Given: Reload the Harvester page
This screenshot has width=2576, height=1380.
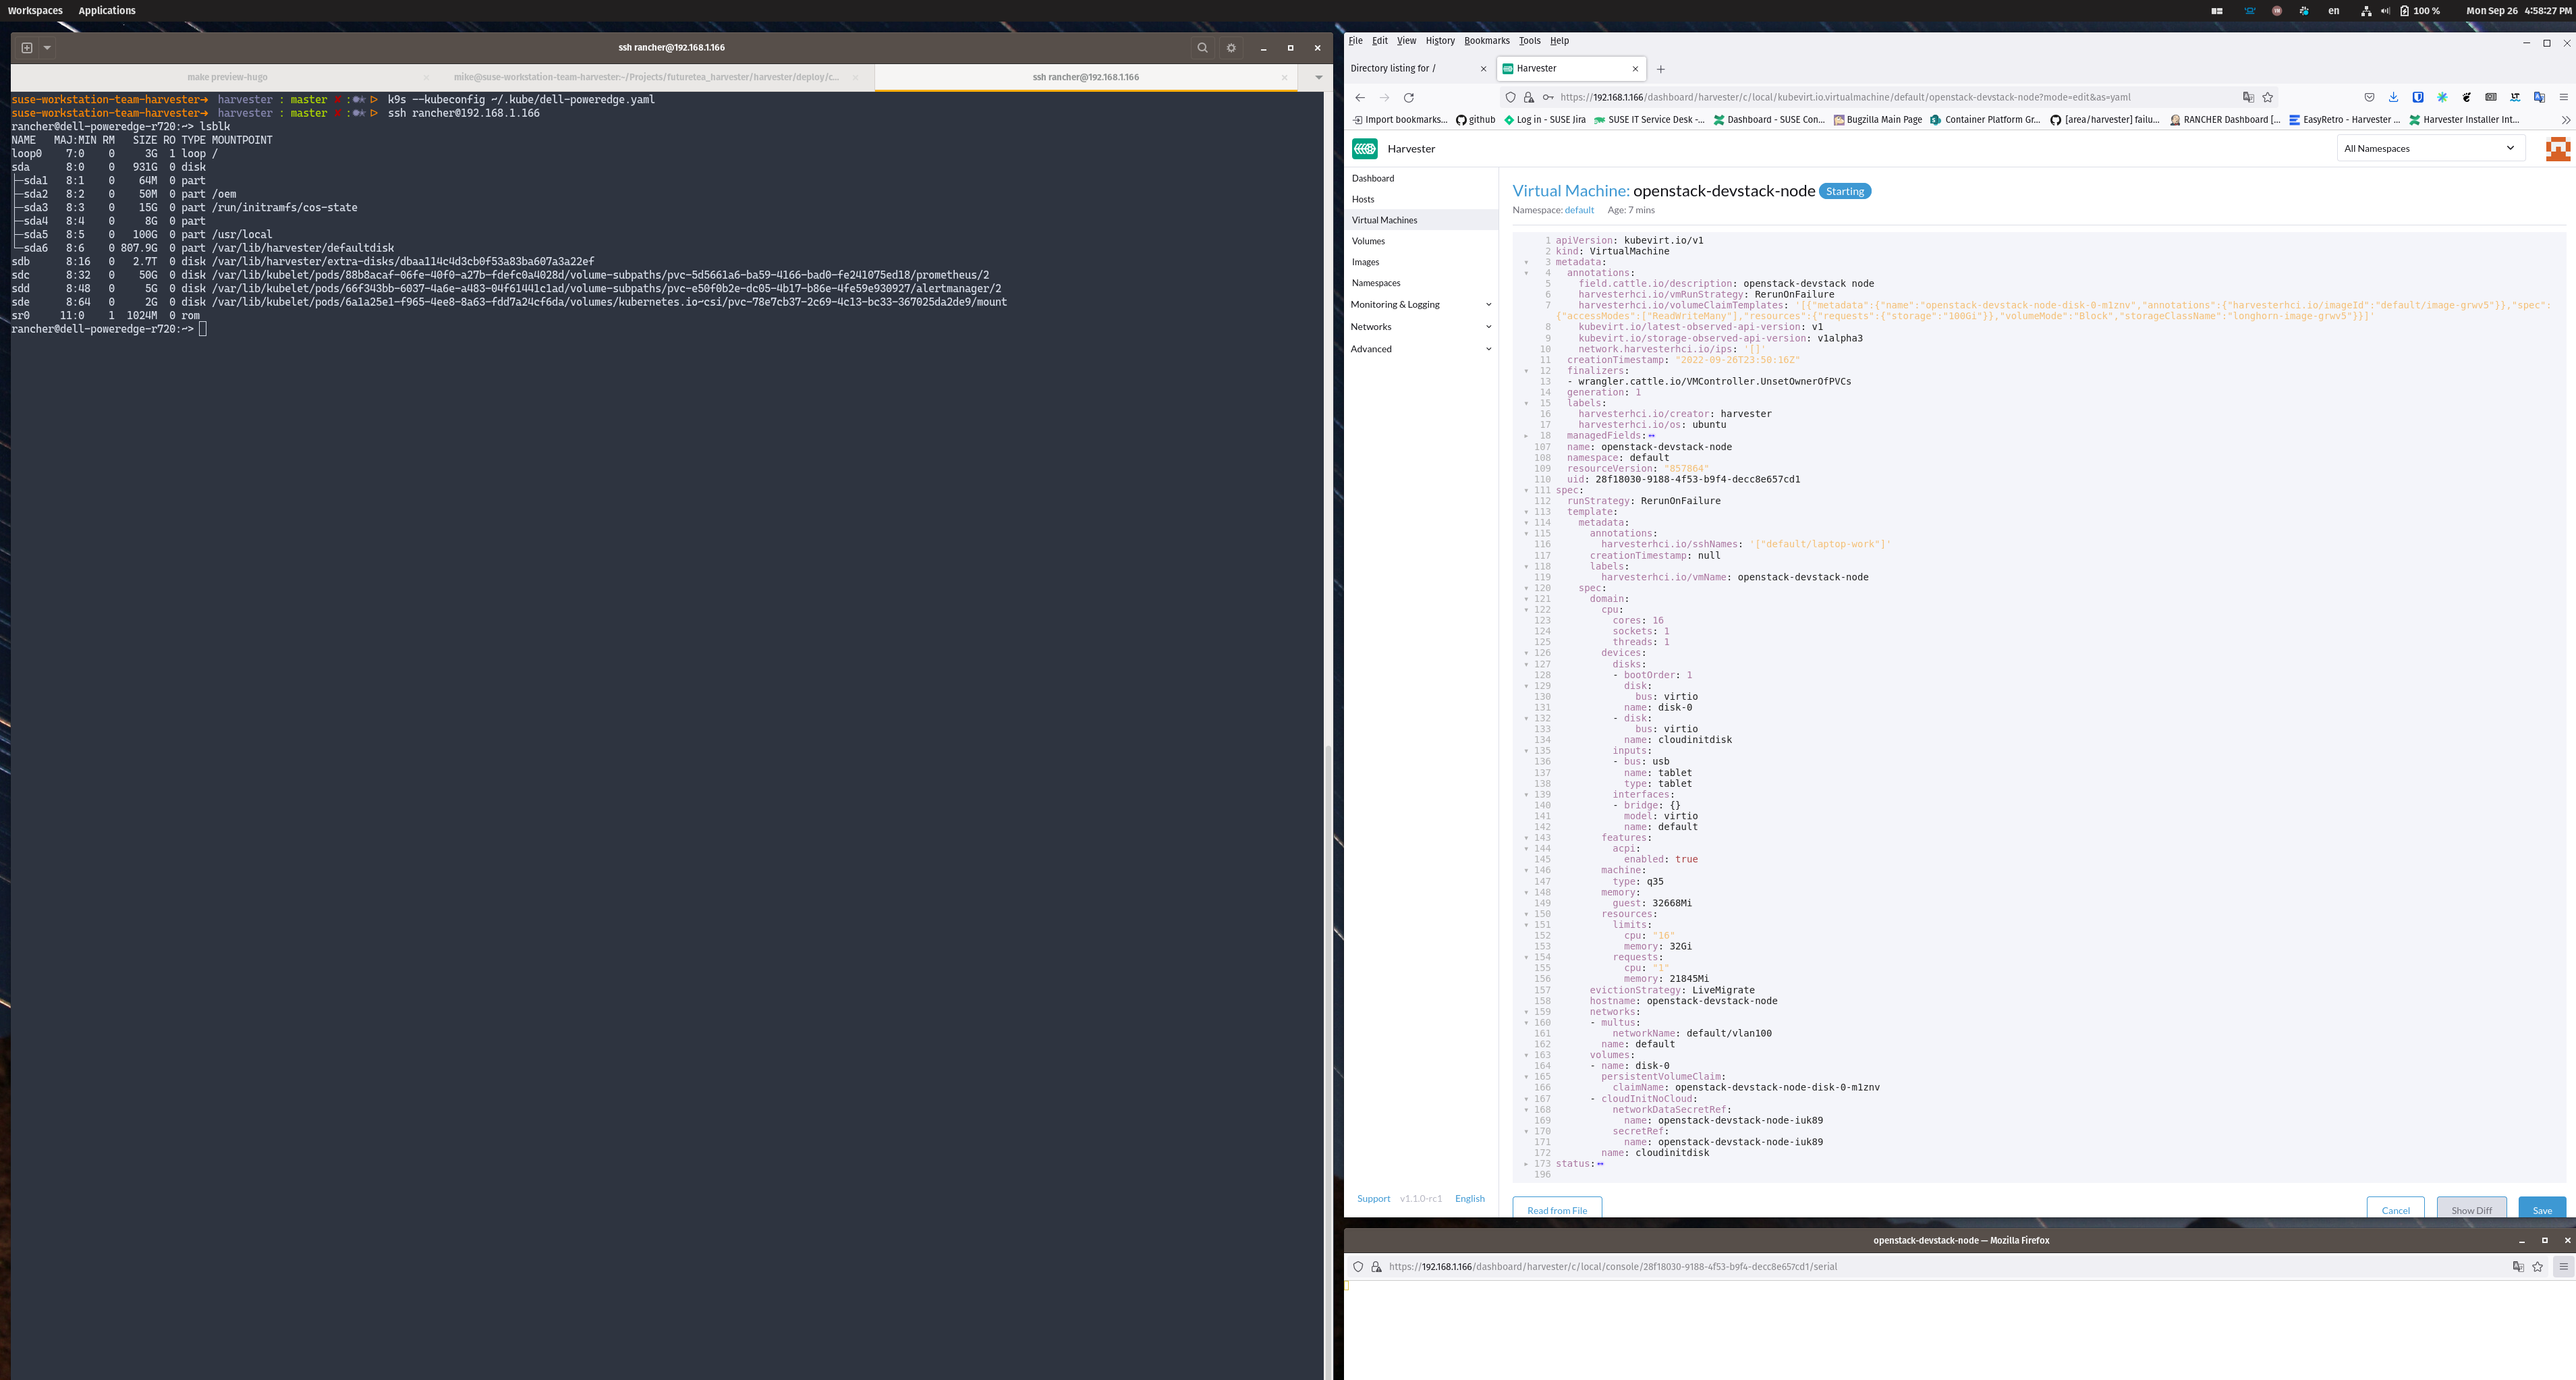Looking at the screenshot, I should click(x=1408, y=97).
